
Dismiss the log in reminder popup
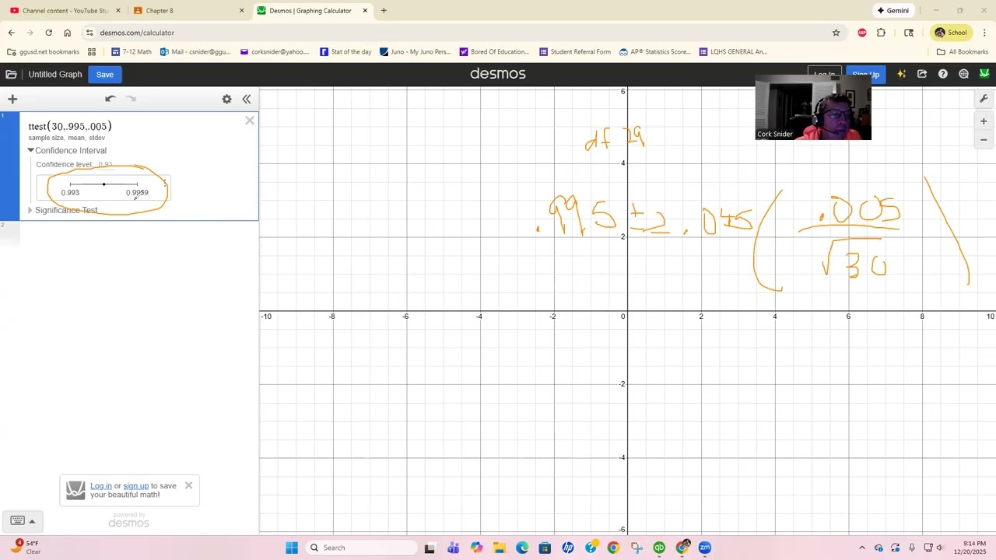(188, 485)
